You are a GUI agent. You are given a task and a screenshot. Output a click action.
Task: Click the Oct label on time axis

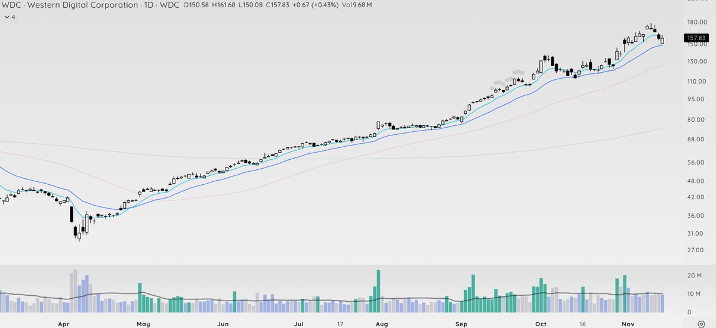tap(541, 325)
